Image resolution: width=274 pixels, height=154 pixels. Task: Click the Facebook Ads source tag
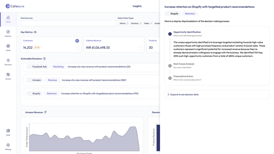38,67
